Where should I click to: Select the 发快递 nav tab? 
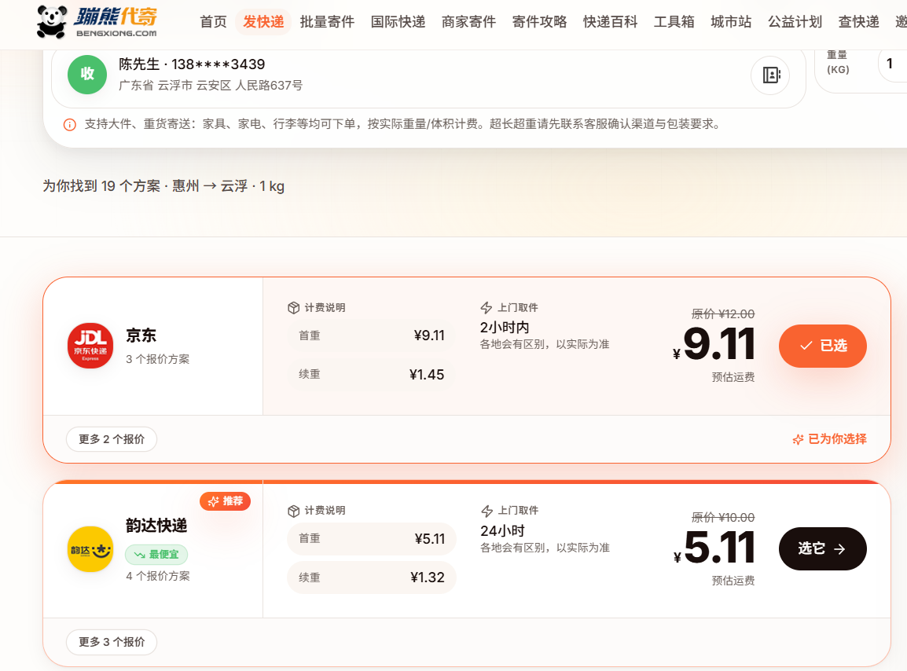263,22
